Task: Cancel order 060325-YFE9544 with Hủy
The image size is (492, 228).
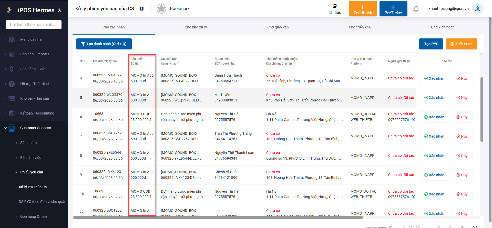Action: [462, 156]
